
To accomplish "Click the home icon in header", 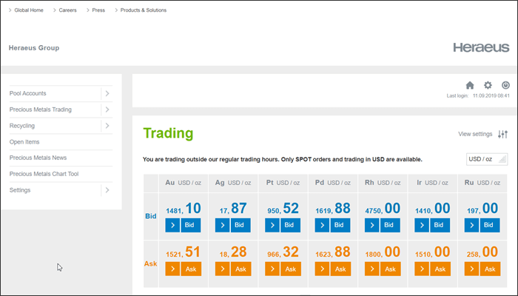I will pos(469,85).
